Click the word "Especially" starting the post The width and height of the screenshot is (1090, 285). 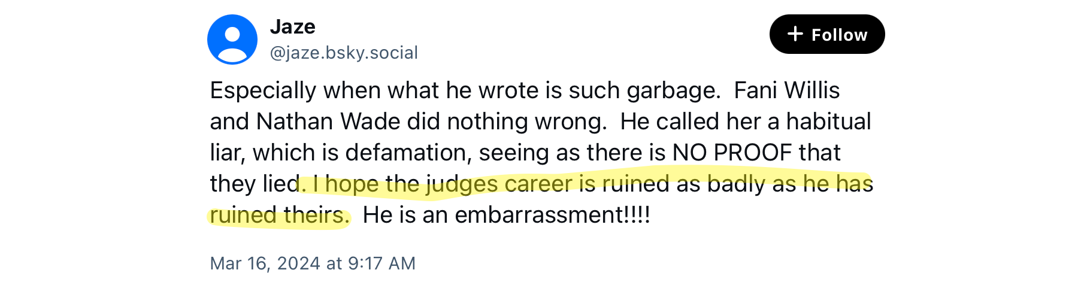pyautogui.click(x=263, y=90)
